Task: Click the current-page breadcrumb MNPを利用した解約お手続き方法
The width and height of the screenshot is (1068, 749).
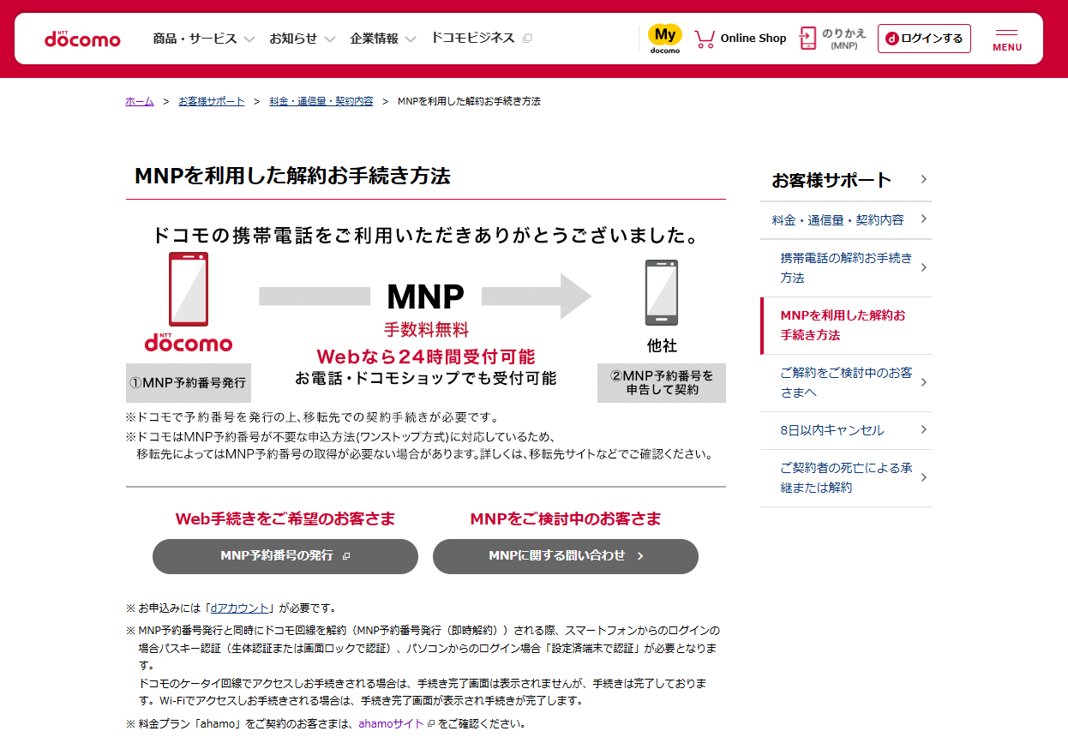Action: click(469, 101)
